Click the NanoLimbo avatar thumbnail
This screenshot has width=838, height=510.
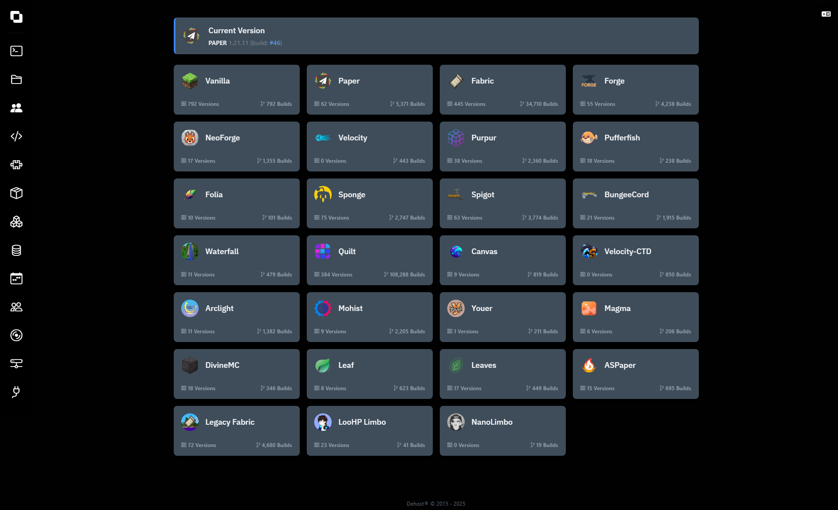point(456,422)
